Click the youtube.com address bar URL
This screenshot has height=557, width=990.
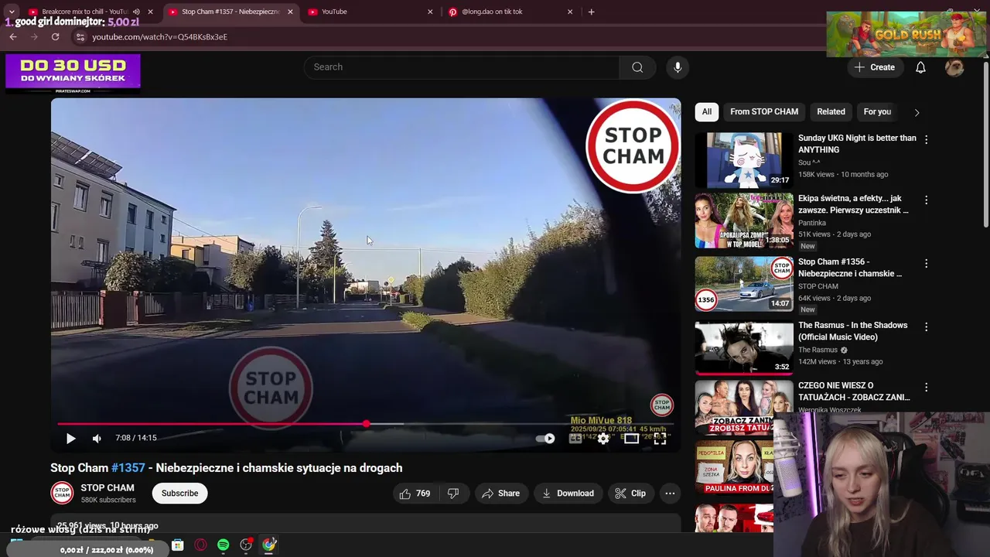(159, 37)
